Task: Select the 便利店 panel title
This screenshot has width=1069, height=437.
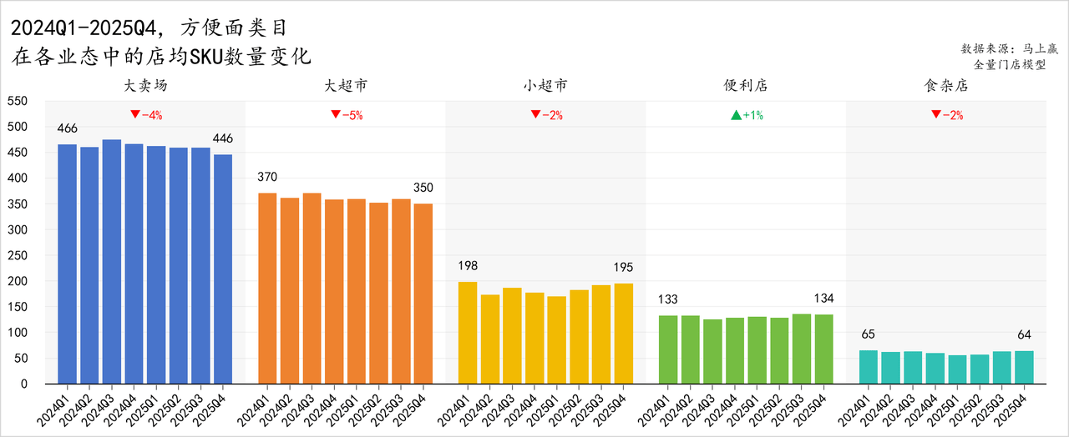Action: [746, 86]
